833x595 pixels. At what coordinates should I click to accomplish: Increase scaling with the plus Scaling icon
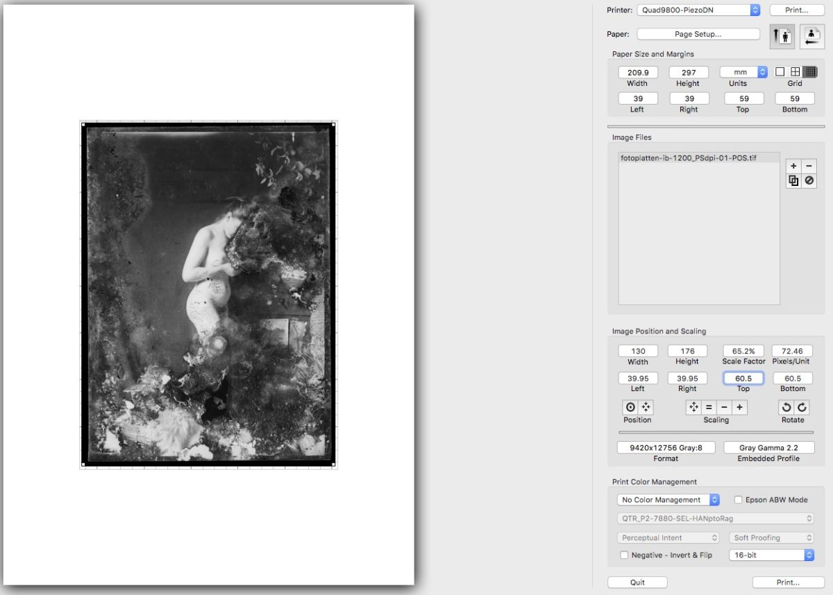(x=740, y=408)
